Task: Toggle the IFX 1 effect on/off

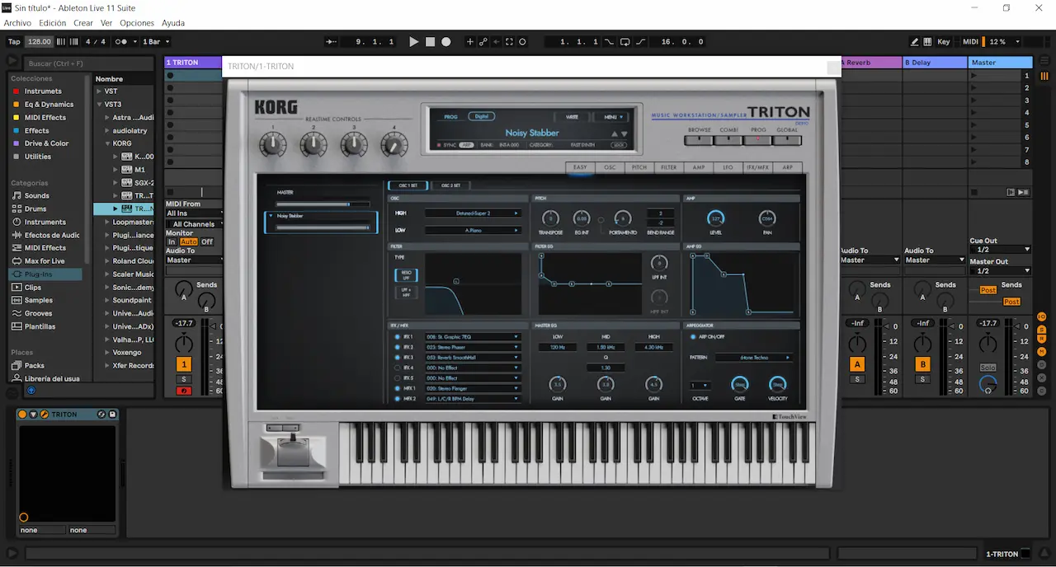Action: pyautogui.click(x=398, y=337)
